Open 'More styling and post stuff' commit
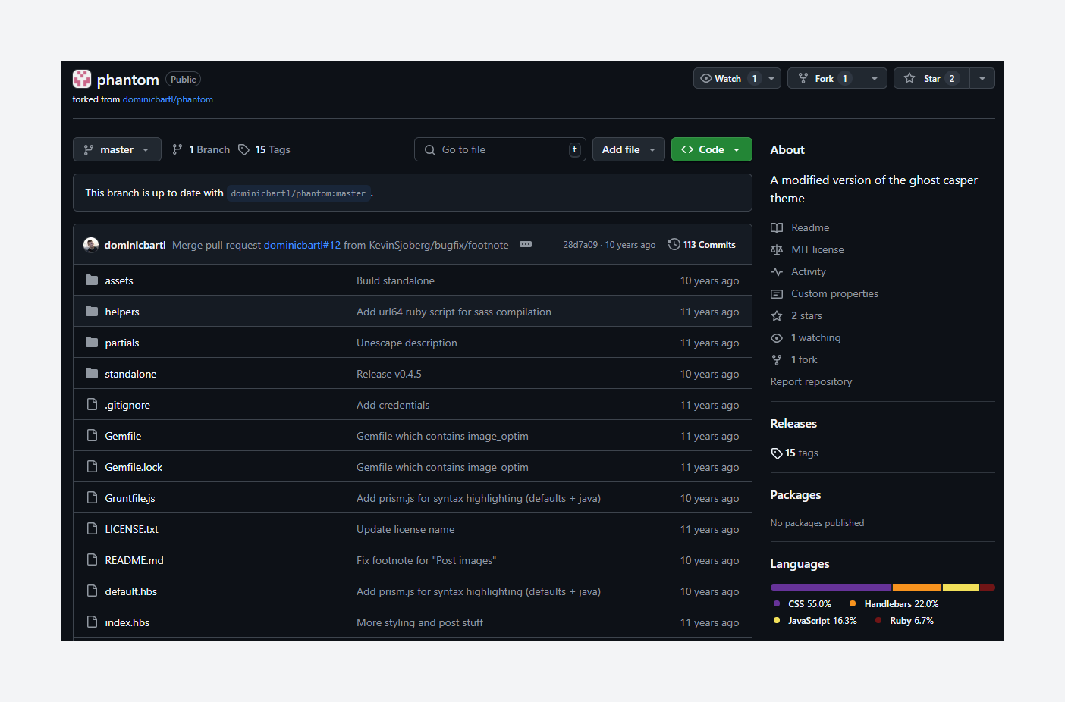This screenshot has width=1065, height=702. tap(419, 622)
